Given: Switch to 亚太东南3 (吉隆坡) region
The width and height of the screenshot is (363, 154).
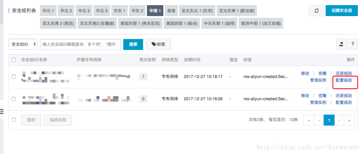Looking at the screenshot, I should [97, 23].
